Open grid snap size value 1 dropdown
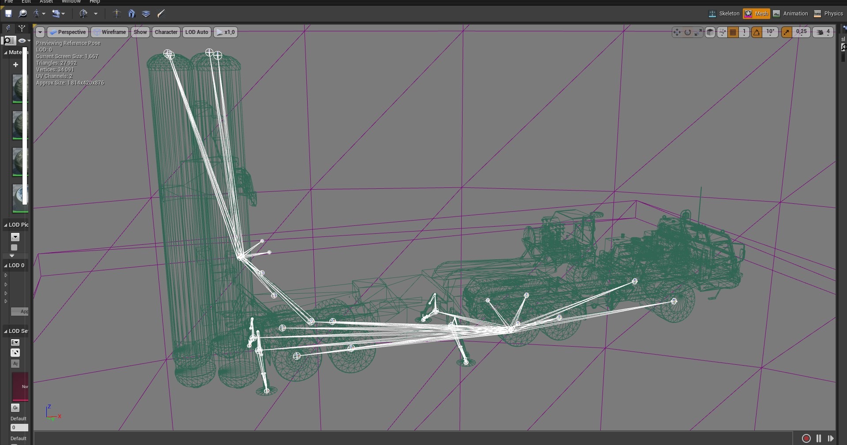 pyautogui.click(x=744, y=32)
